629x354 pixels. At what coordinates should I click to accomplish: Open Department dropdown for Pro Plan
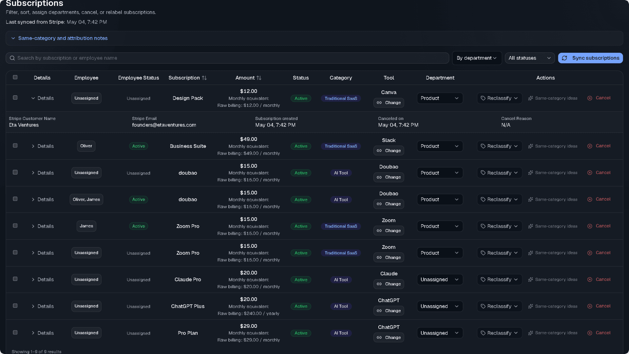[x=440, y=333]
